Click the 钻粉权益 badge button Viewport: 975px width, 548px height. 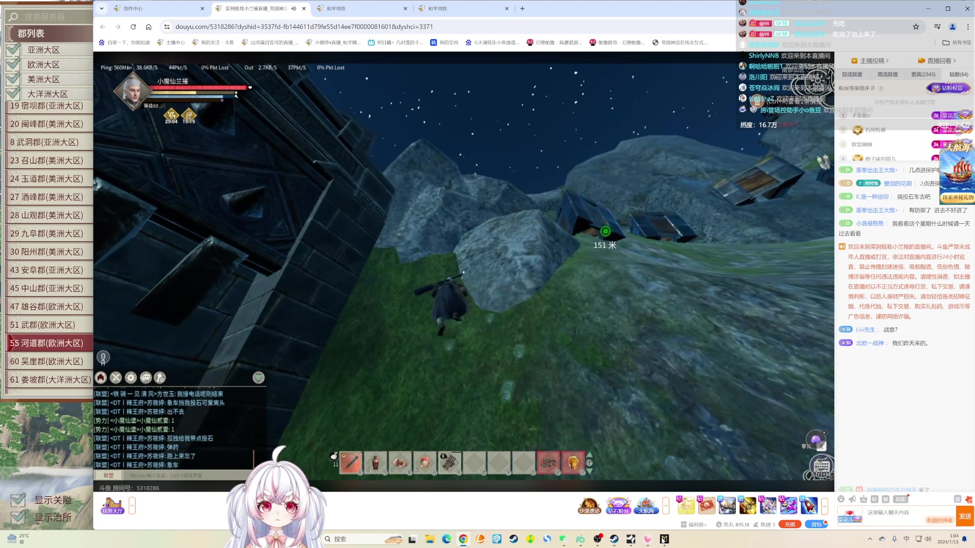pos(949,88)
